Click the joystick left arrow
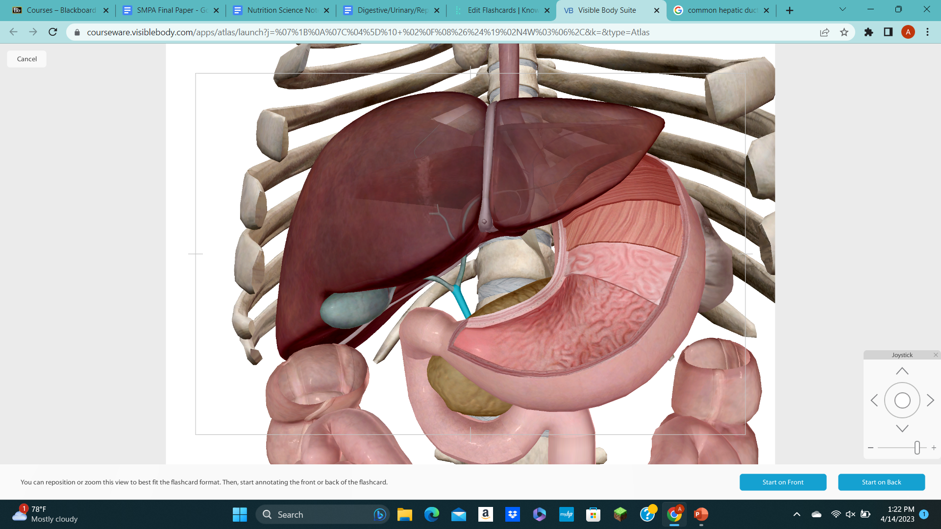 875,400
